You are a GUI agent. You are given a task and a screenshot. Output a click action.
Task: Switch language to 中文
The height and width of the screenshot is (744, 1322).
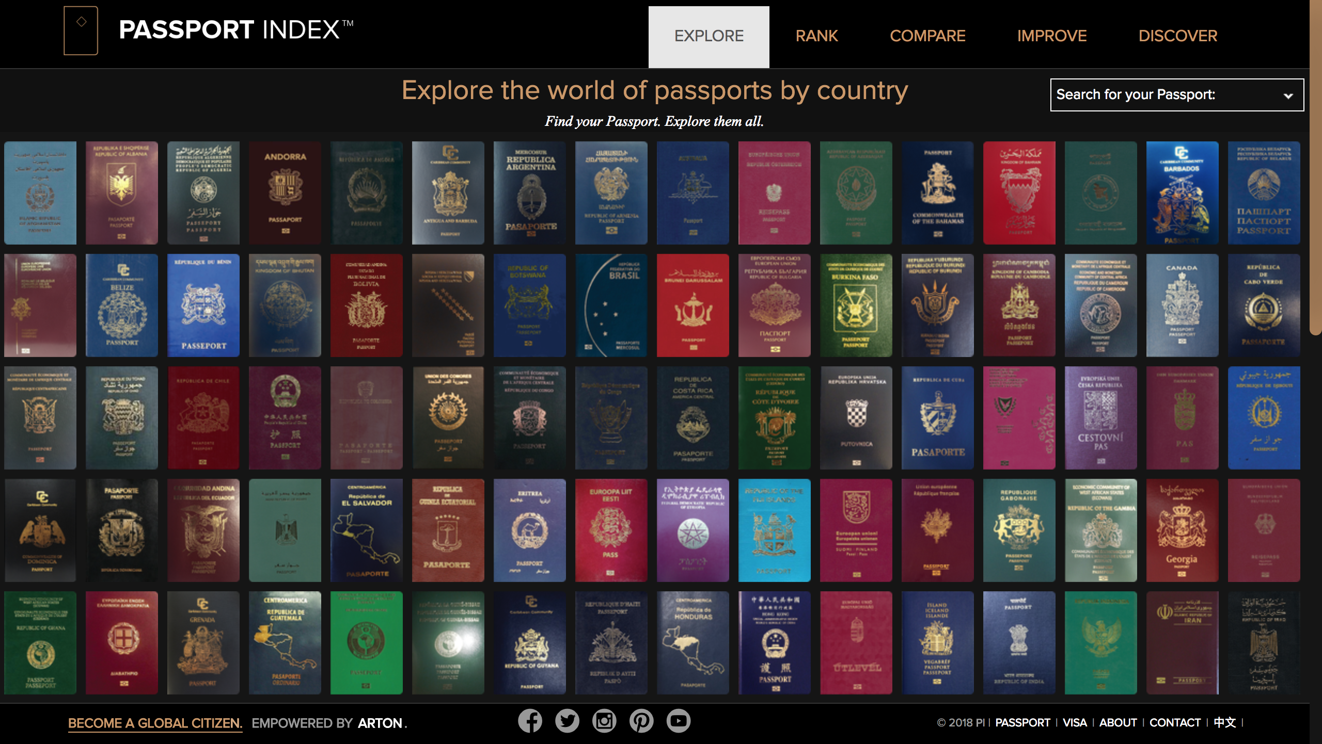coord(1225,722)
